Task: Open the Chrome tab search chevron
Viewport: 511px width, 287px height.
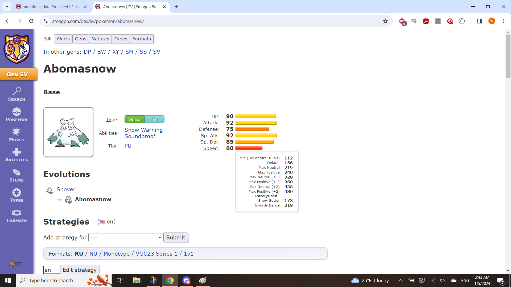Action: [x=7, y=7]
